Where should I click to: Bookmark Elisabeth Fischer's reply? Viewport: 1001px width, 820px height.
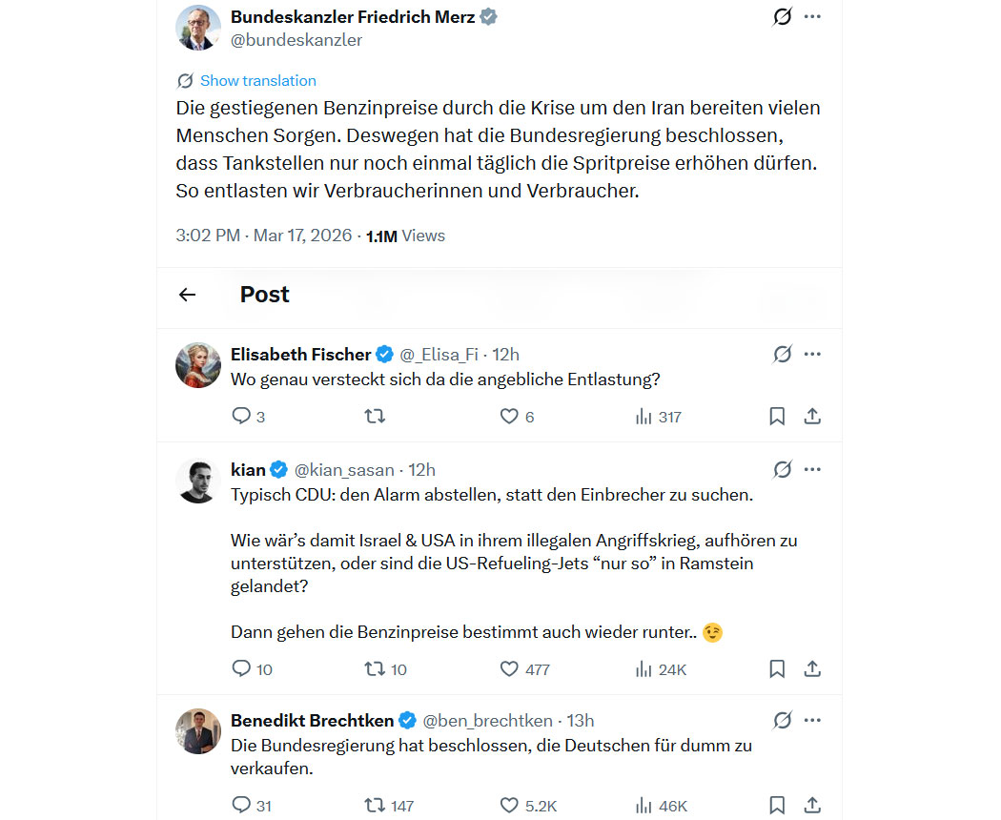tap(777, 416)
